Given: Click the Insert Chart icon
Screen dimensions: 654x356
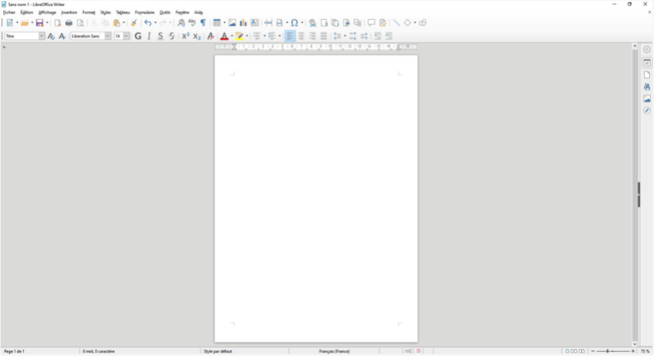Looking at the screenshot, I should [x=243, y=23].
